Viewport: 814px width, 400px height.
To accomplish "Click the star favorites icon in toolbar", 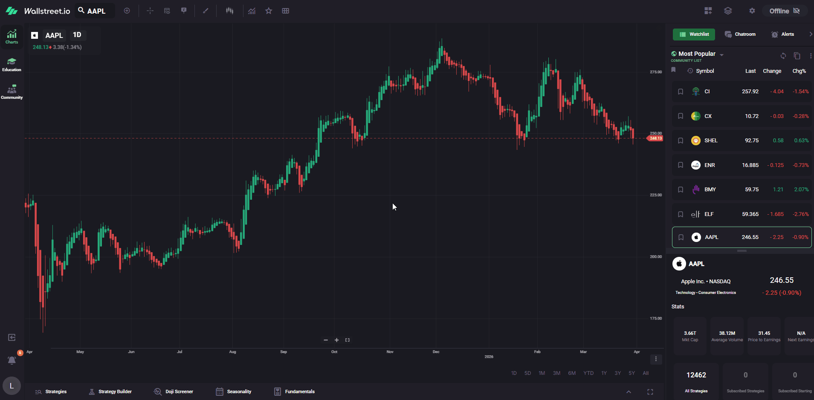I will (x=269, y=11).
